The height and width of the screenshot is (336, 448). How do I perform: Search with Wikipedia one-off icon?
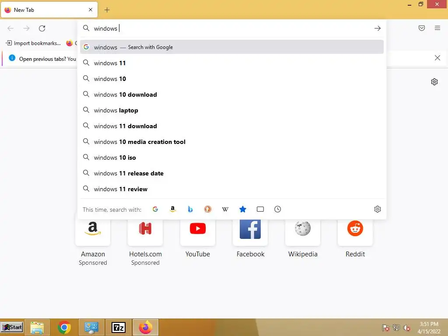(x=225, y=209)
